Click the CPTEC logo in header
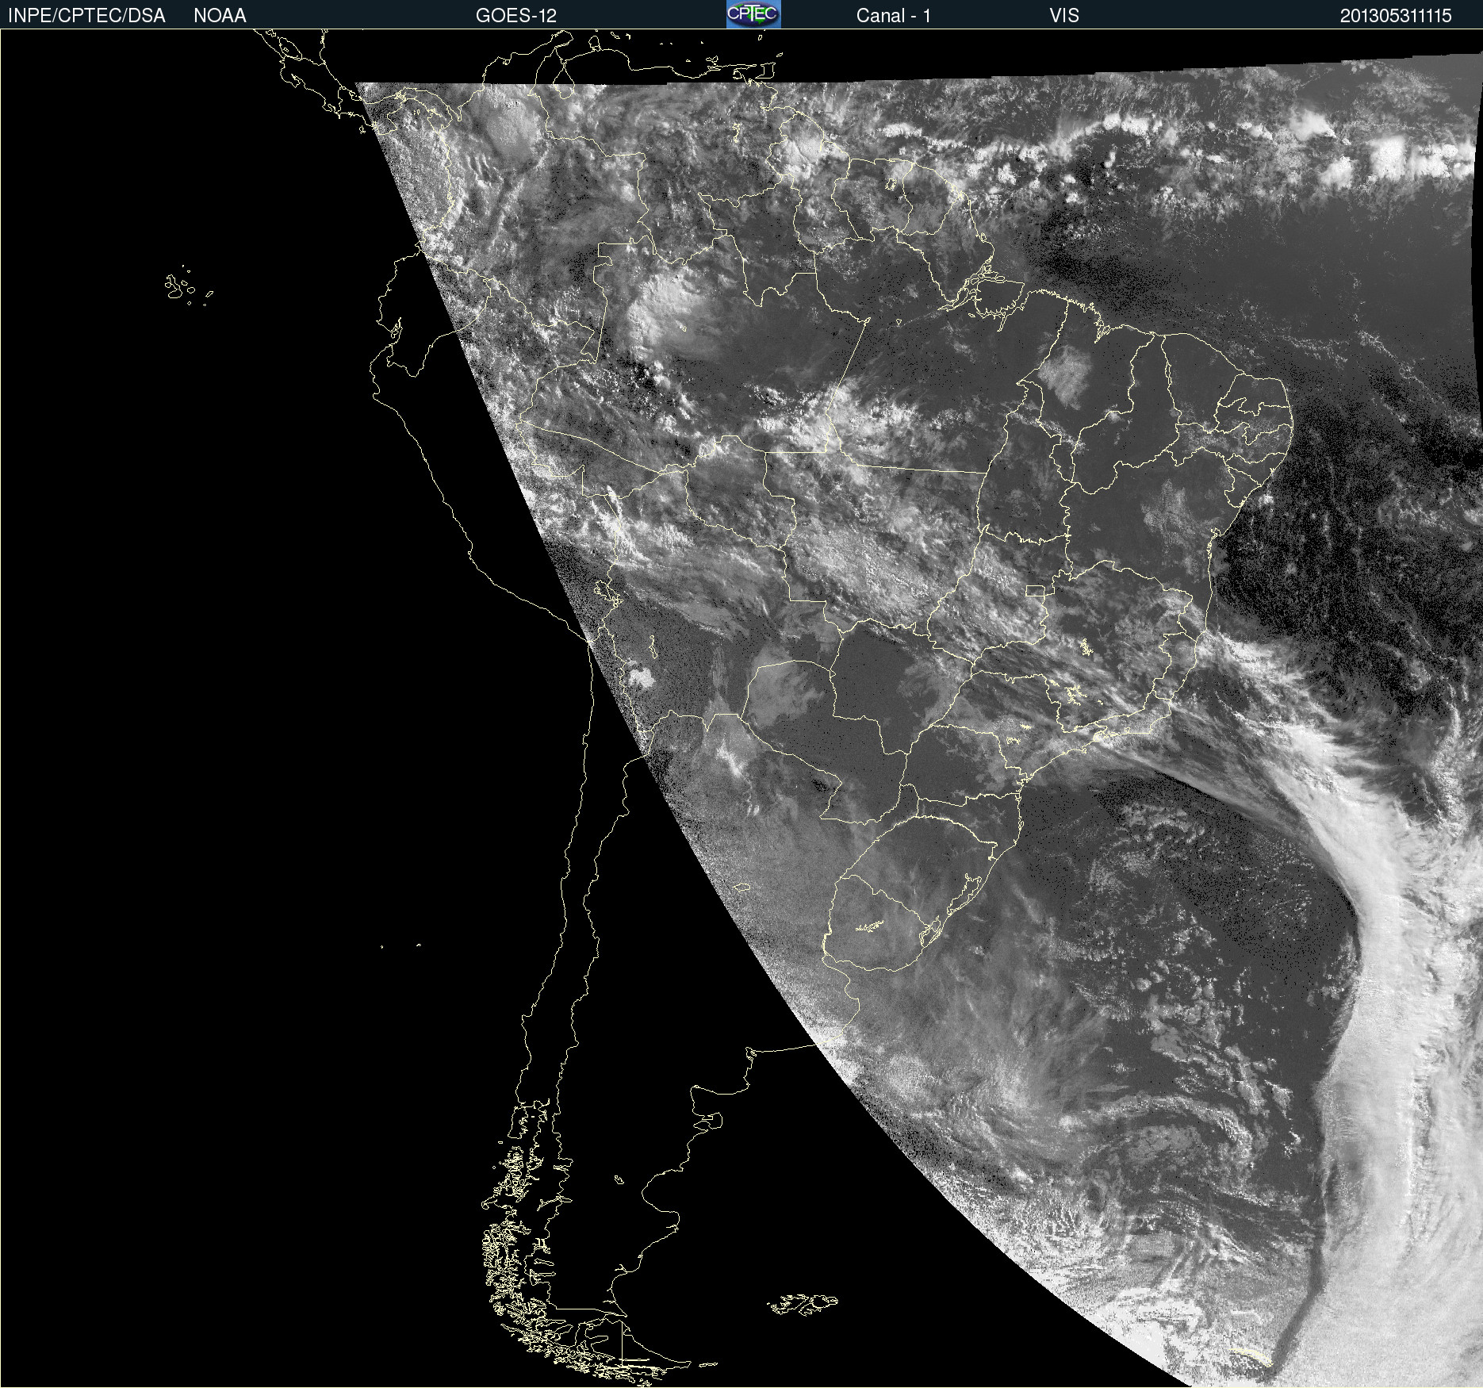 pyautogui.click(x=753, y=14)
